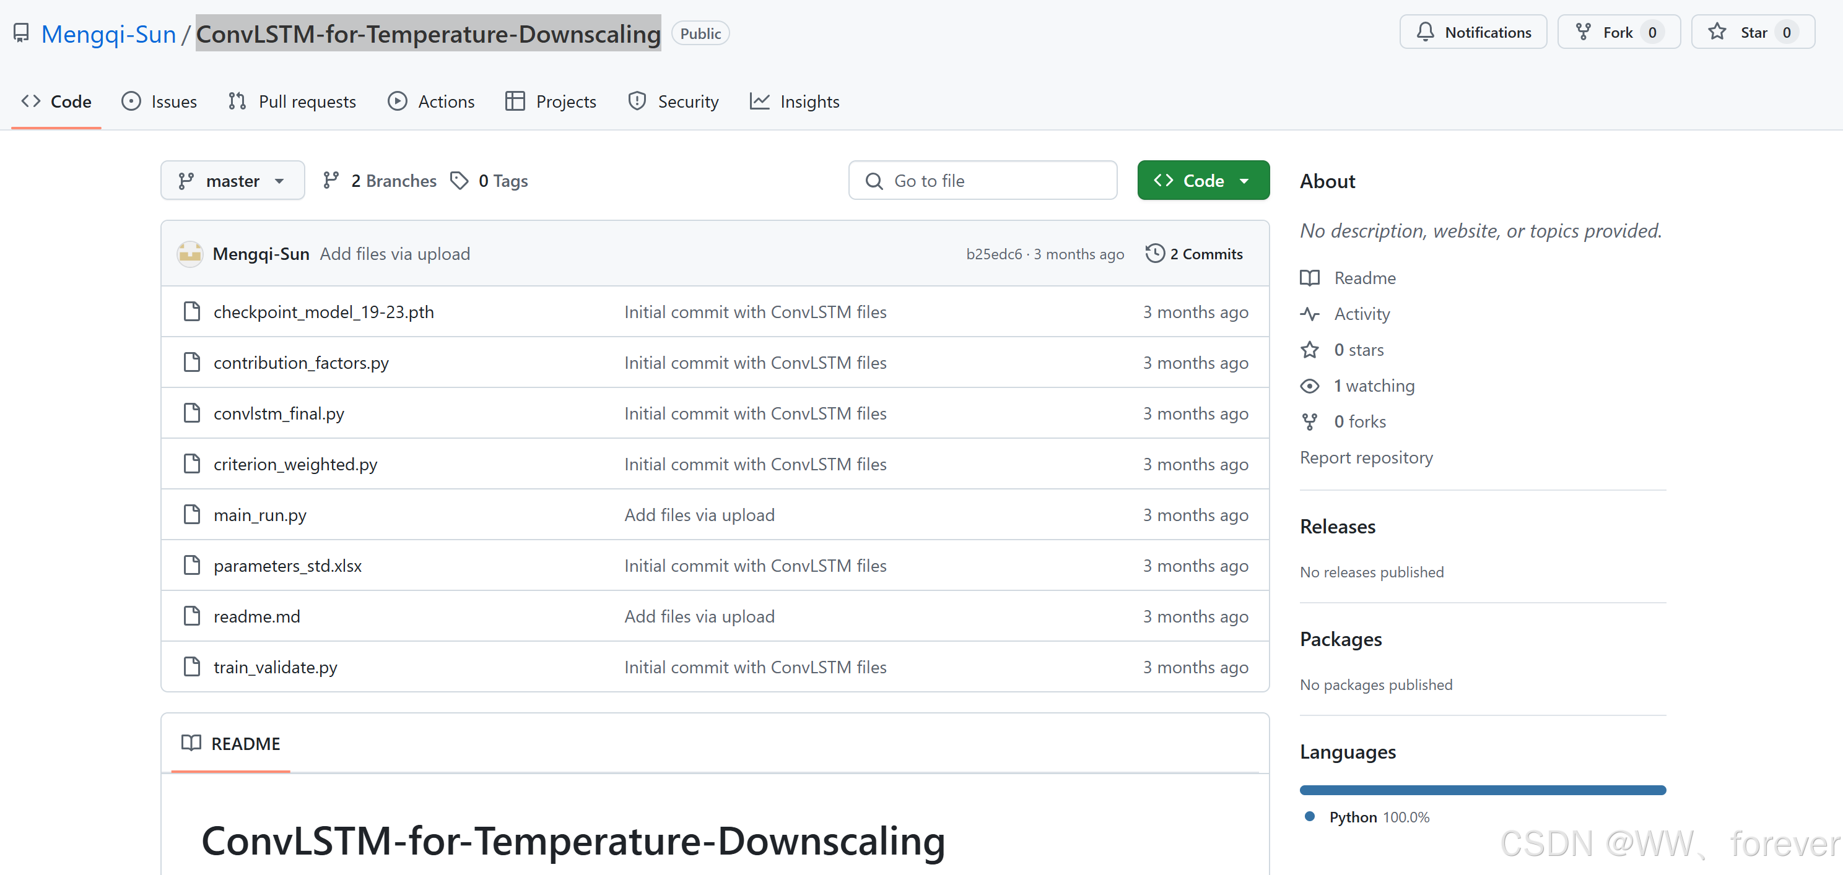Open the convlstm_final.py file link
This screenshot has width=1843, height=875.
pyautogui.click(x=278, y=414)
